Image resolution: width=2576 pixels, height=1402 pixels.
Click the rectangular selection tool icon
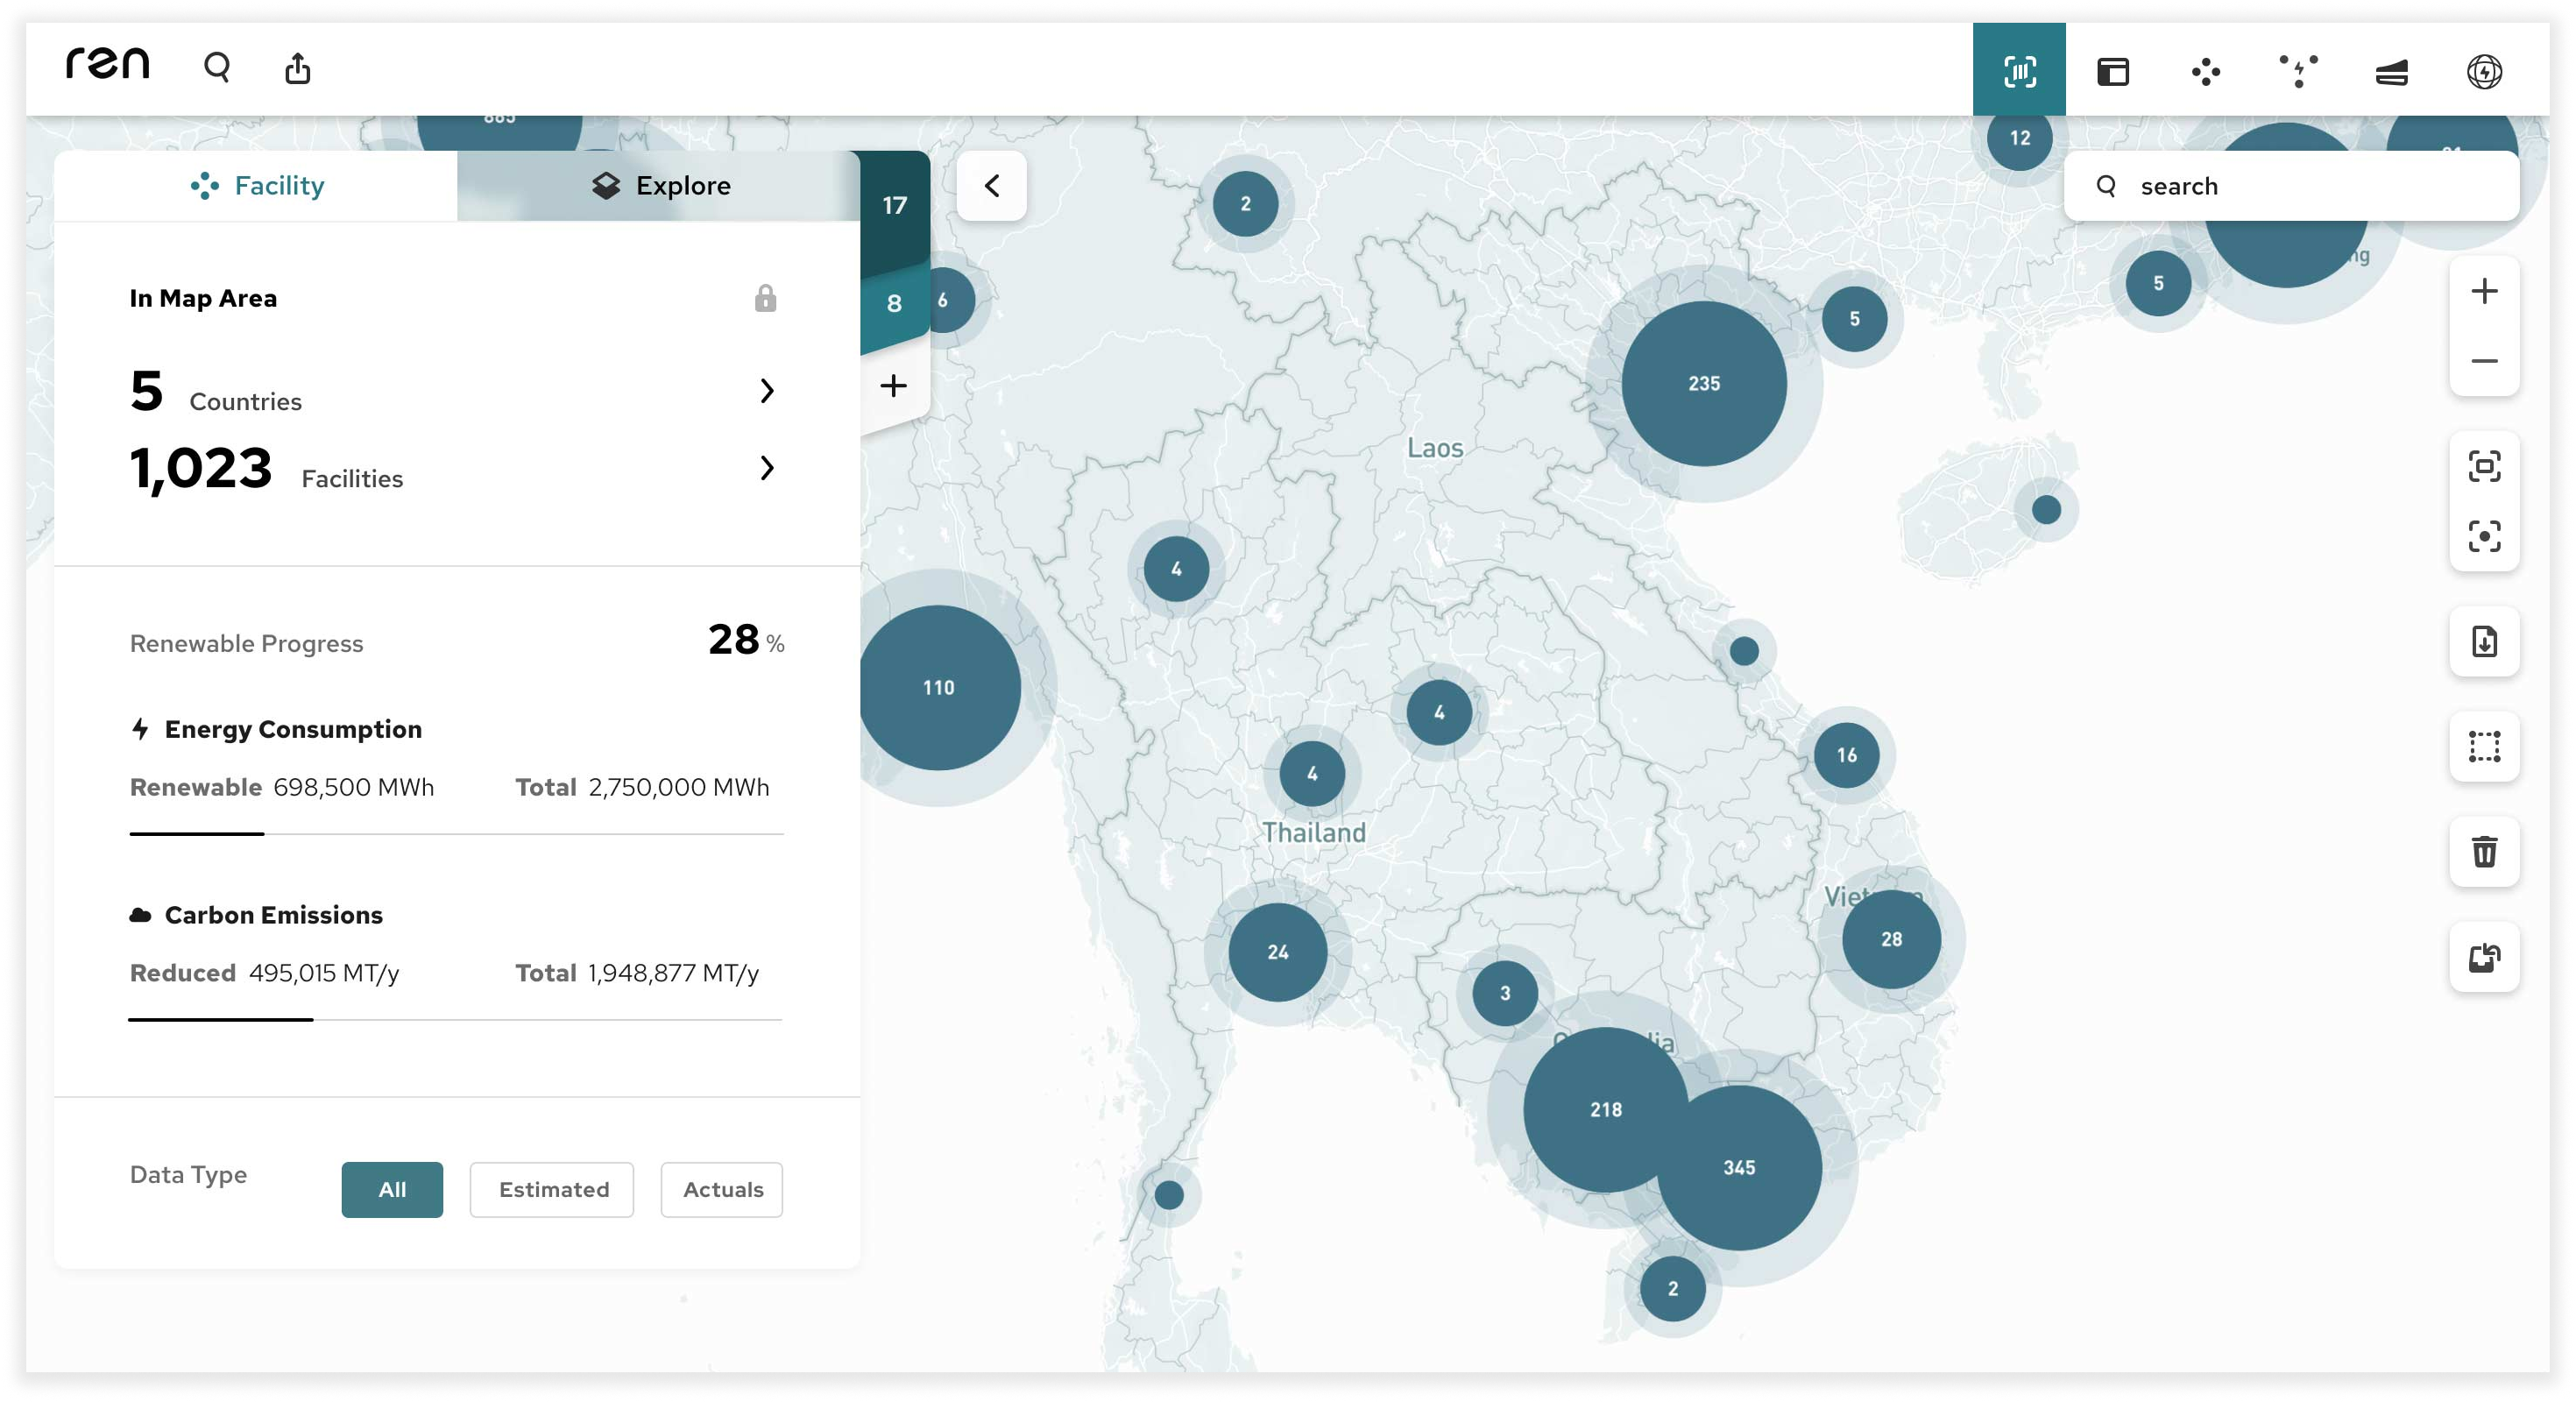point(2483,746)
